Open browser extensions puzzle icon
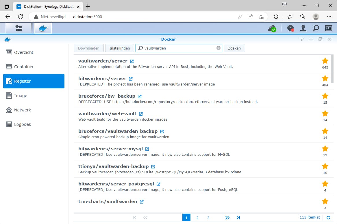This screenshot has height=224, width=337. pyautogui.click(x=276, y=17)
